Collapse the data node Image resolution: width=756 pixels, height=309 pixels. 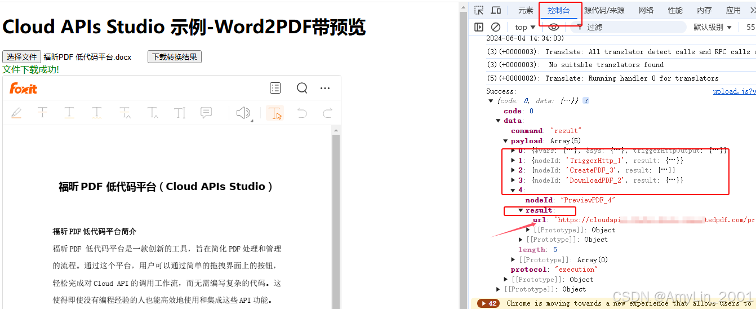[x=498, y=121]
